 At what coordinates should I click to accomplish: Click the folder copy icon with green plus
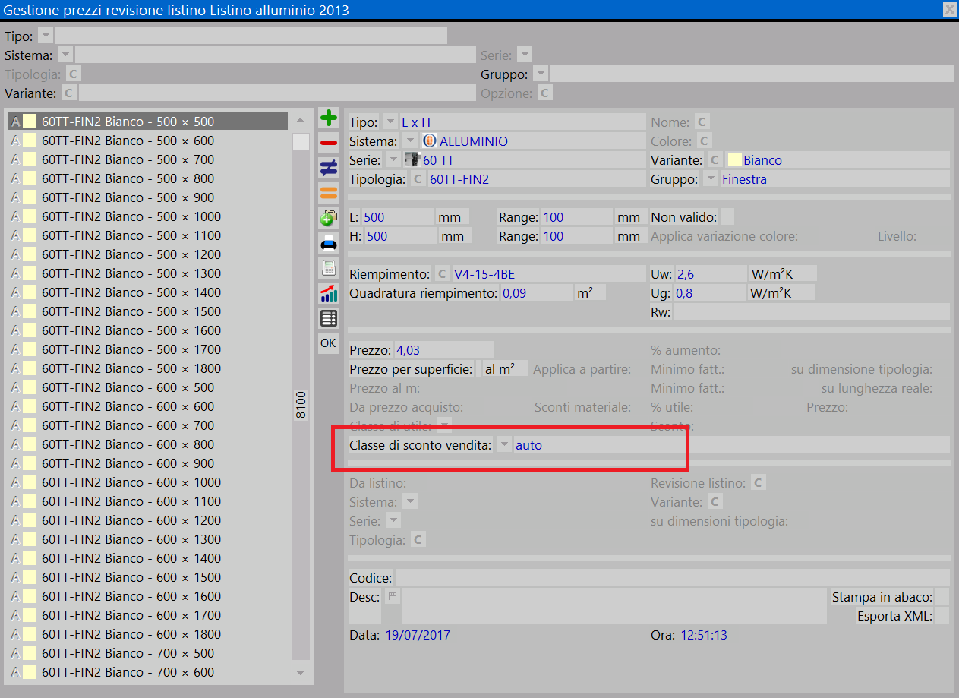(328, 218)
